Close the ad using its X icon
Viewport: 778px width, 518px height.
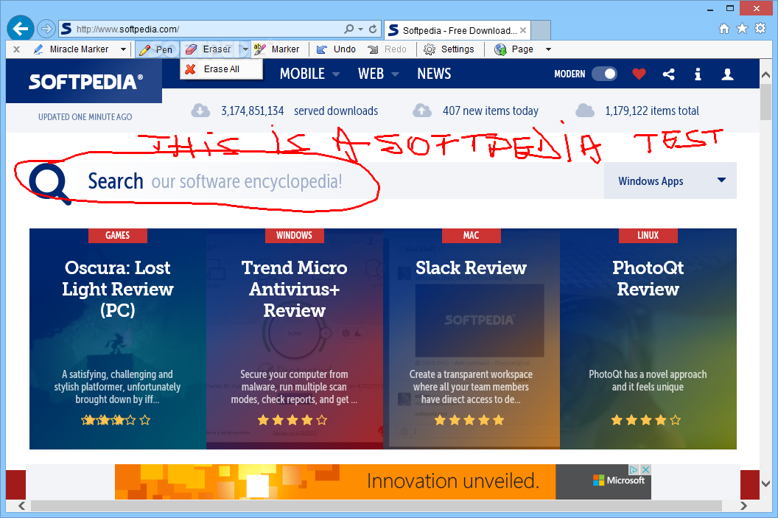(x=645, y=469)
